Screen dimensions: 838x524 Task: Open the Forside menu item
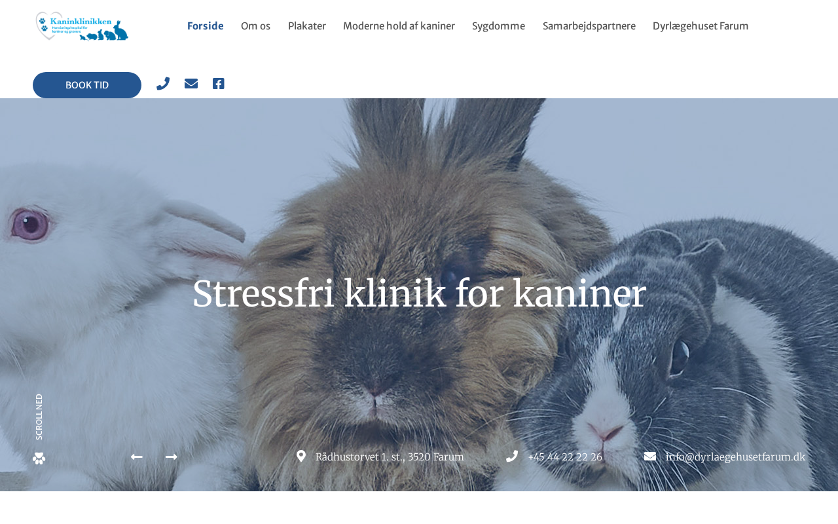206,26
